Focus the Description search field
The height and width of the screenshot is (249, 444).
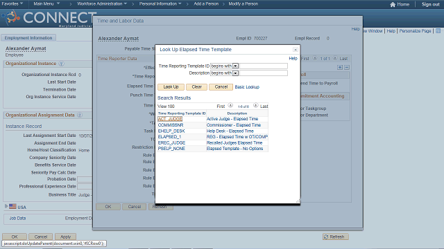pos(264,73)
